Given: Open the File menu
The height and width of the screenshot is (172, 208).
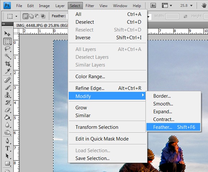Looking at the screenshot, I should coord(19,6).
